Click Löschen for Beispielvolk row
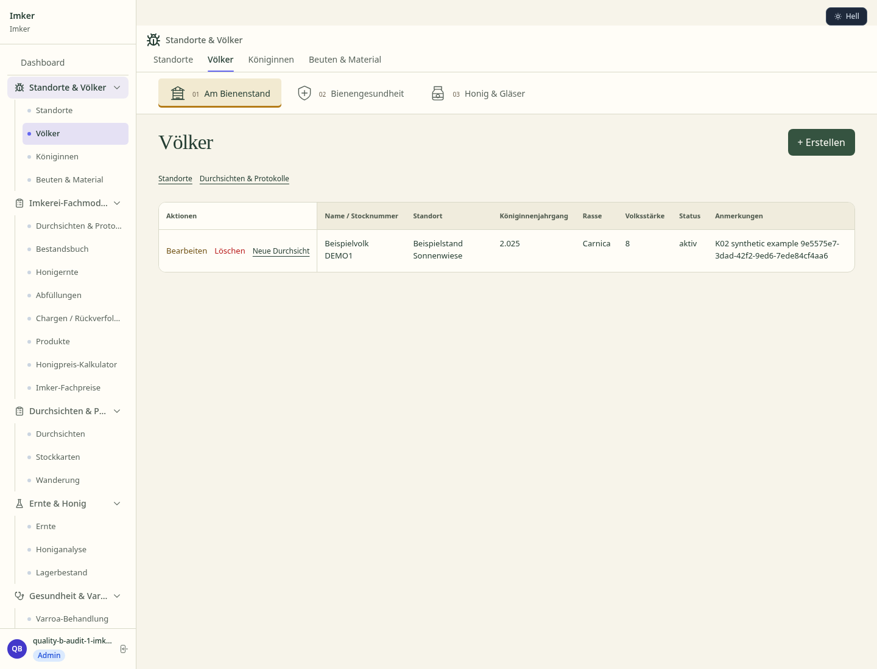877x669 pixels. (230, 251)
